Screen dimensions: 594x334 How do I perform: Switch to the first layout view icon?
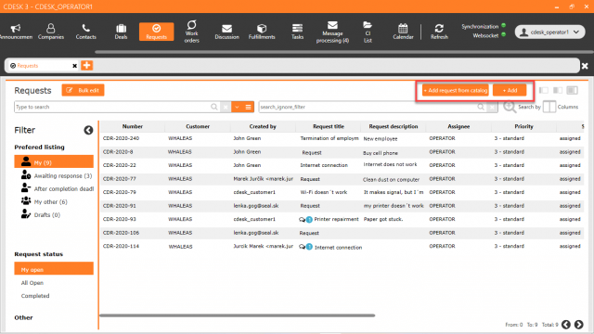544,90
